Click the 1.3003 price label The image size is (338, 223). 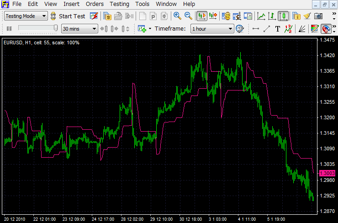pos(327,173)
